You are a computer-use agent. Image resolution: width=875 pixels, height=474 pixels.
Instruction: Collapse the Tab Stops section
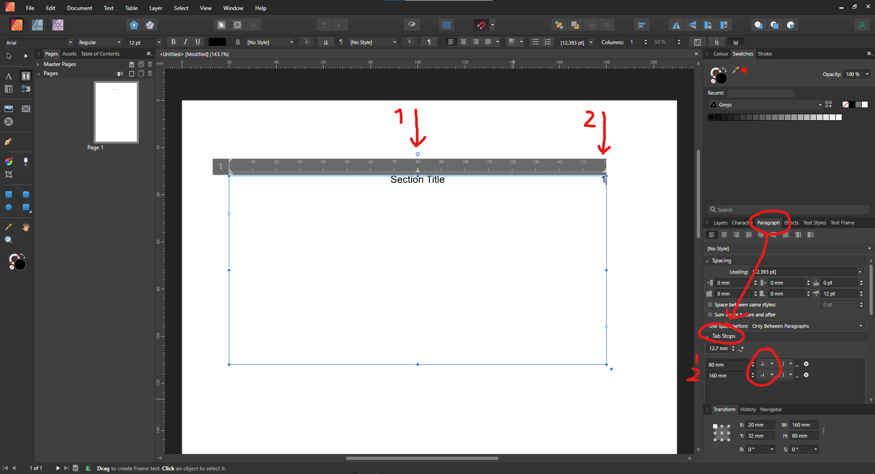707,336
